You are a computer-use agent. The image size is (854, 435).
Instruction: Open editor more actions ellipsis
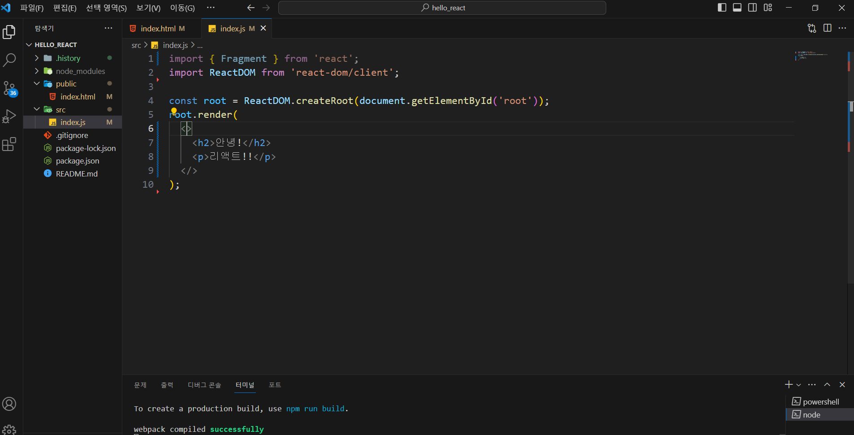point(842,28)
